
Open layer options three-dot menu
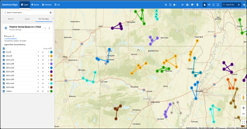click(45, 28)
